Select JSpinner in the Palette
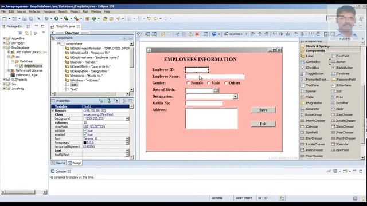The width and height of the screenshot is (367, 206). pos(309,92)
